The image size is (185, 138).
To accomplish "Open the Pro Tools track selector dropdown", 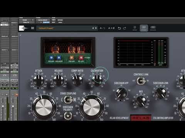I will tap(27, 20).
